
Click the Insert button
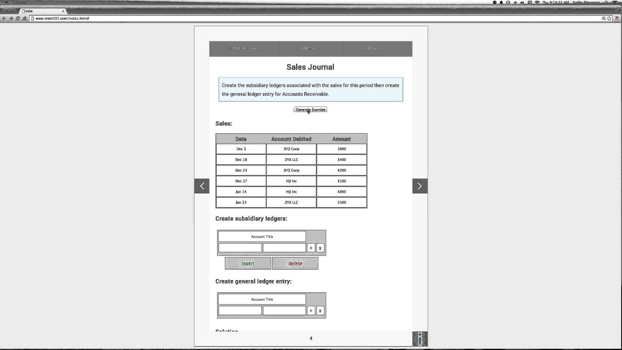pos(248,263)
